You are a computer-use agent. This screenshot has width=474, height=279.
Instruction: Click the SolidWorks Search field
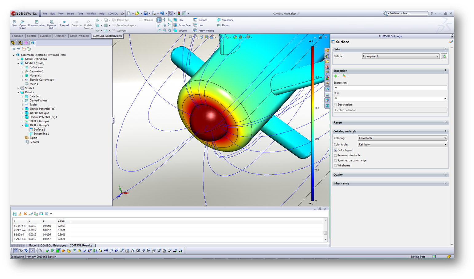406,13
